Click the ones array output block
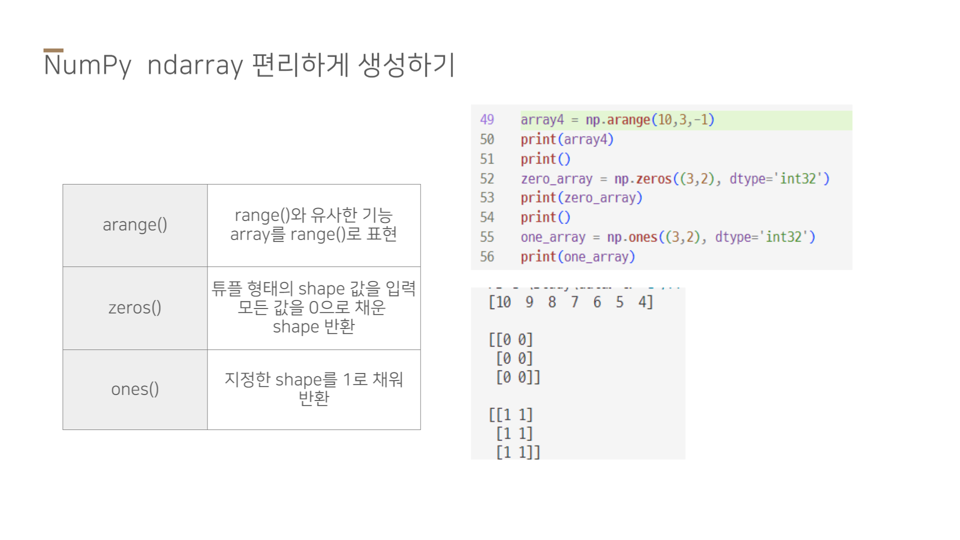 [514, 433]
